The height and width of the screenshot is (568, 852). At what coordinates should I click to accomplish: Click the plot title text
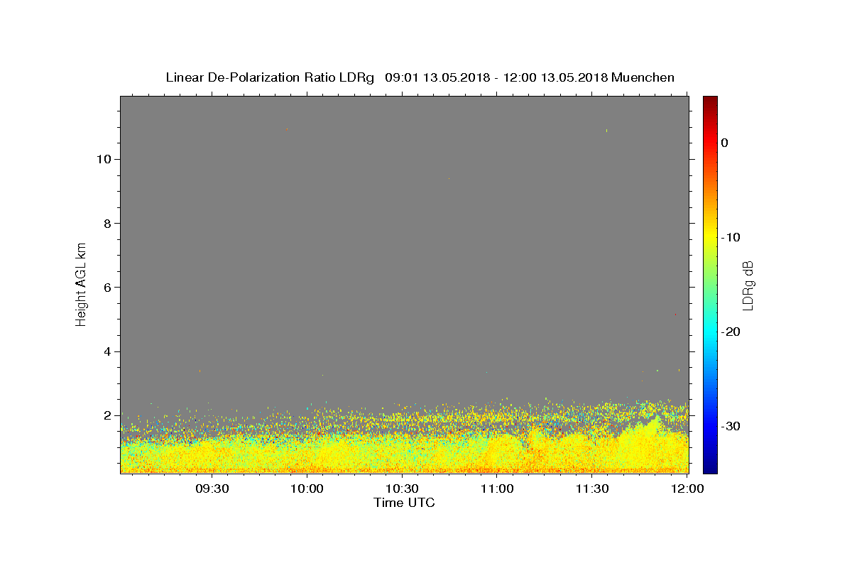(420, 77)
